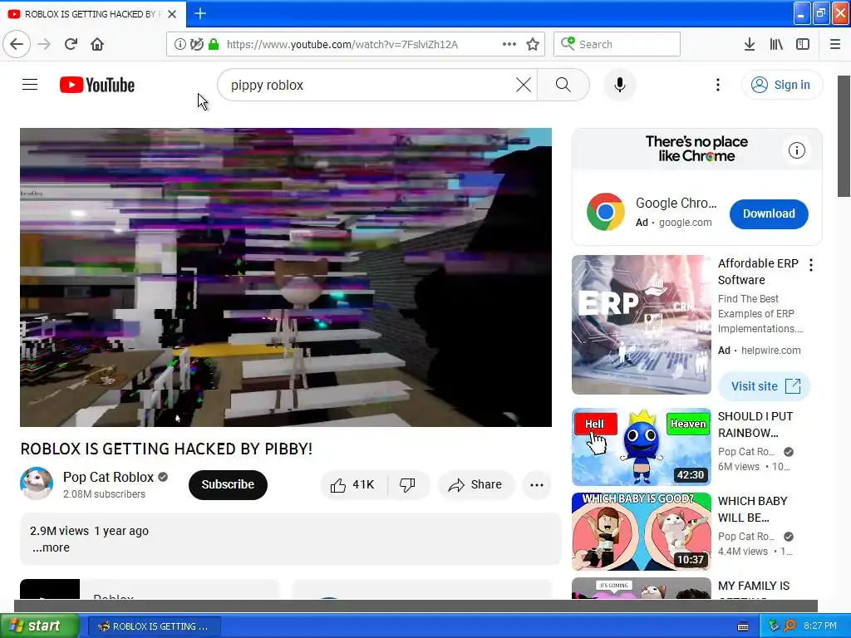851x638 pixels.
Task: Open more actions ellipsis under video
Action: pyautogui.click(x=537, y=485)
